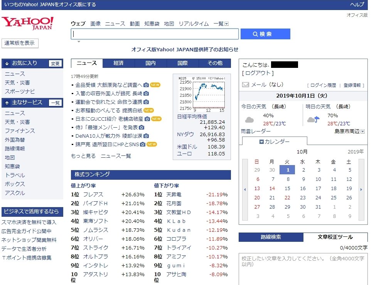Image resolution: width=374 pixels, height=285 pixels.
Task: Click もっと見る under news list
Action: click(83, 156)
